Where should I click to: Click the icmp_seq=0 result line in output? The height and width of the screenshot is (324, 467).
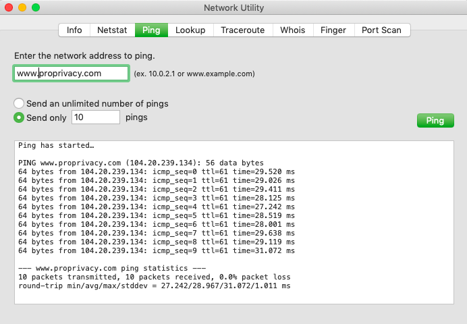tap(157, 172)
